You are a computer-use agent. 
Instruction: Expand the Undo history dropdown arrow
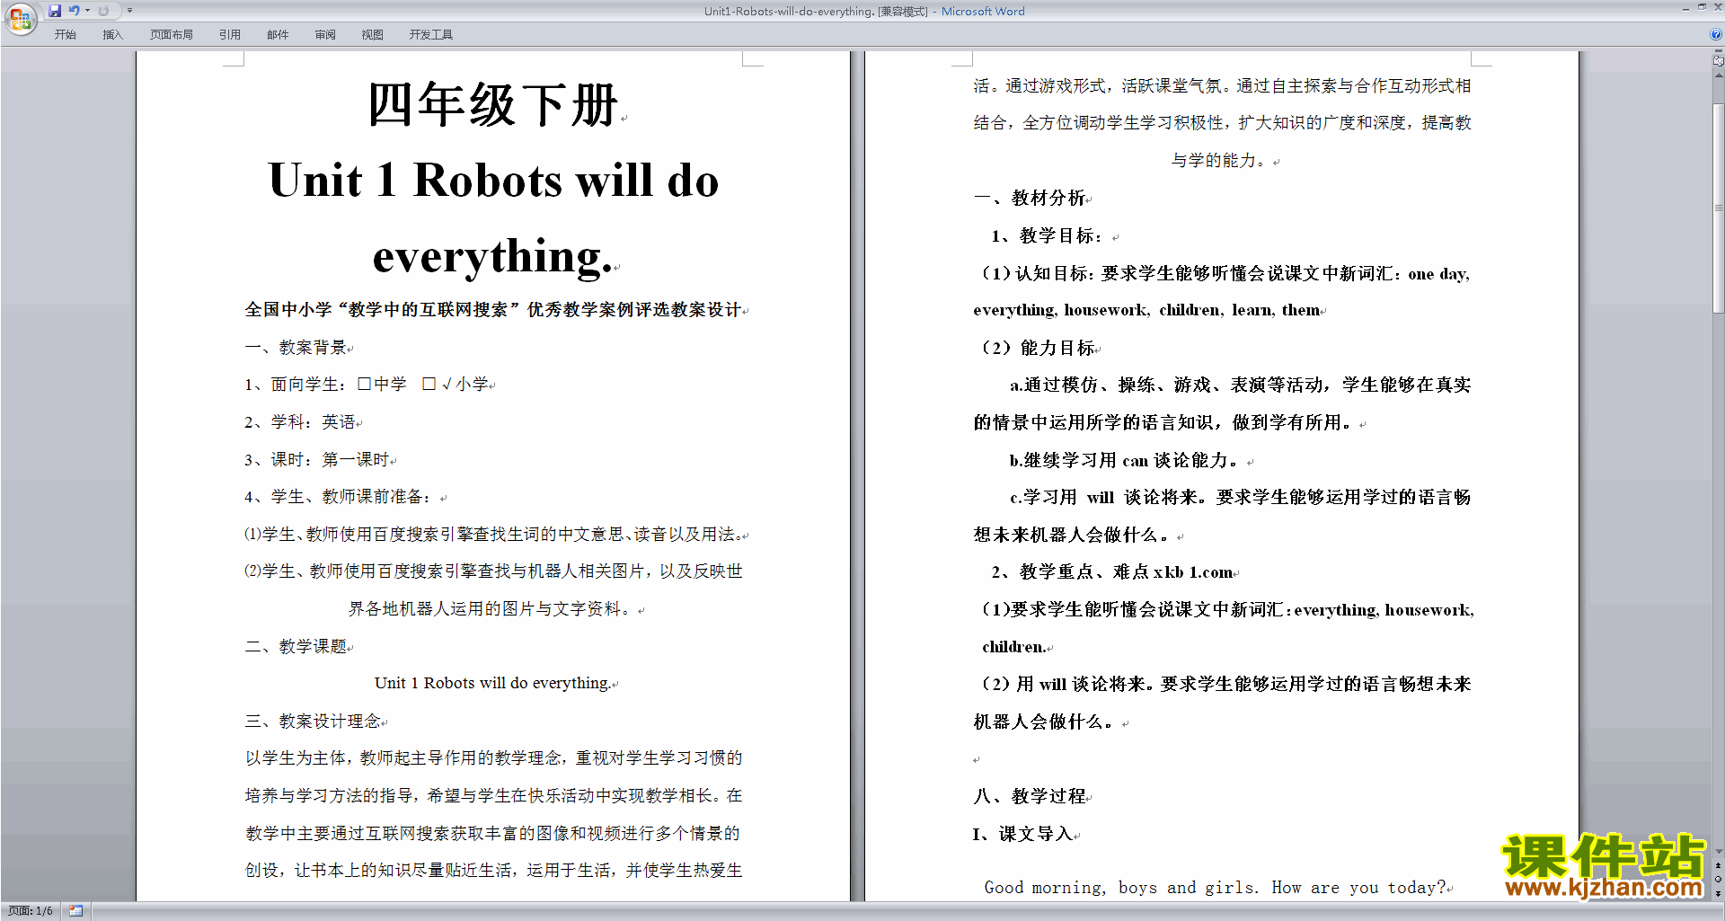tap(87, 11)
